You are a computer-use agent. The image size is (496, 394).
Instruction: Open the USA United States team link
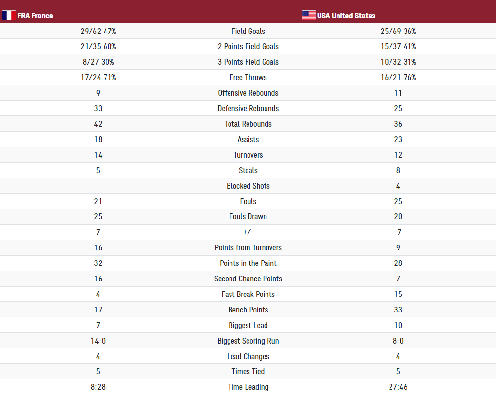[x=346, y=16]
